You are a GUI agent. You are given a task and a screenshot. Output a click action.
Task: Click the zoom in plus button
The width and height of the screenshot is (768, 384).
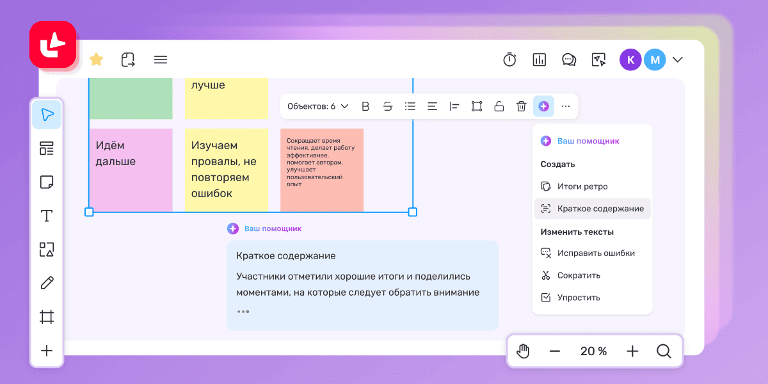[632, 351]
